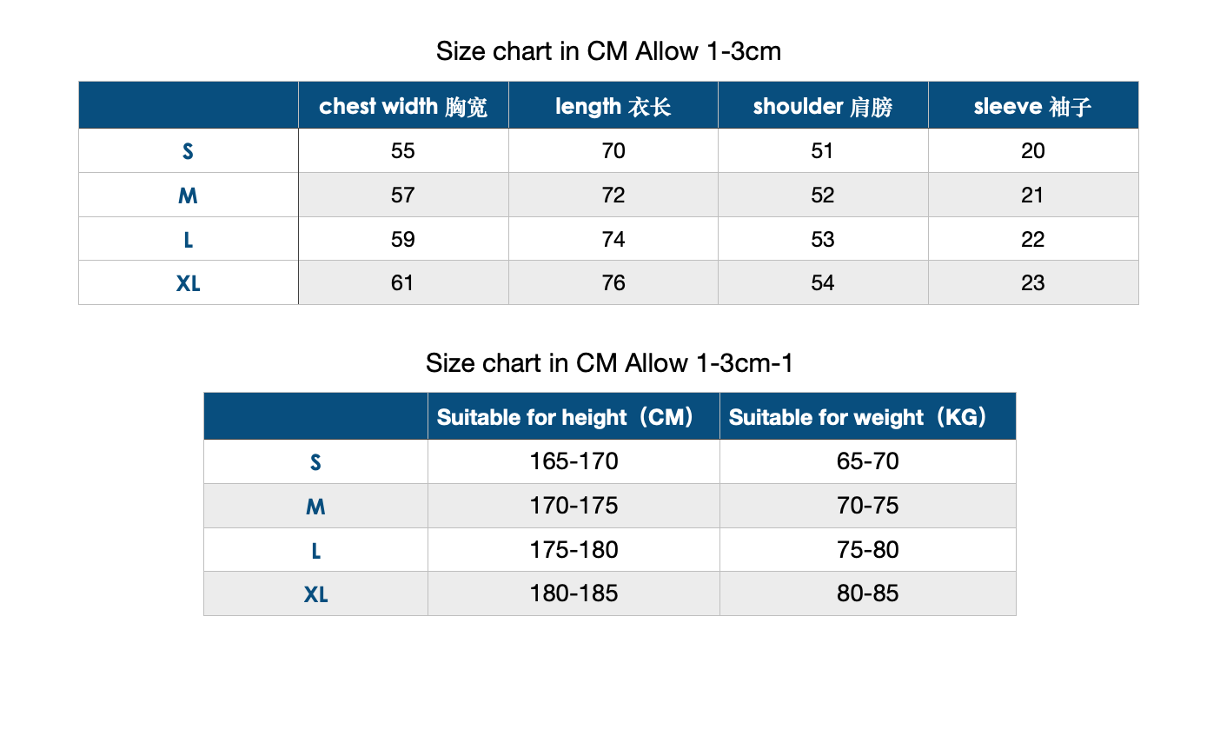Click the length value 76 cell
The height and width of the screenshot is (749, 1220).
[613, 283]
